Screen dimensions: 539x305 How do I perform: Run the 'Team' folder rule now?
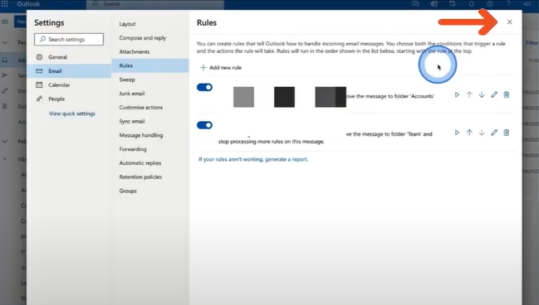[457, 133]
